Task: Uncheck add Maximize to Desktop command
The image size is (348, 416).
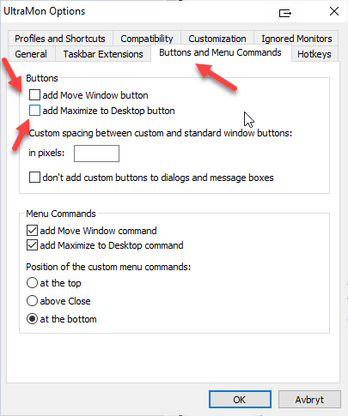Action: pyautogui.click(x=32, y=245)
